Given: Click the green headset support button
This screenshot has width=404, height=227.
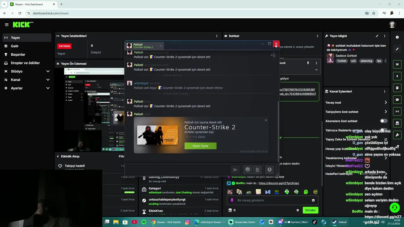Looking at the screenshot, I should 395,208.
